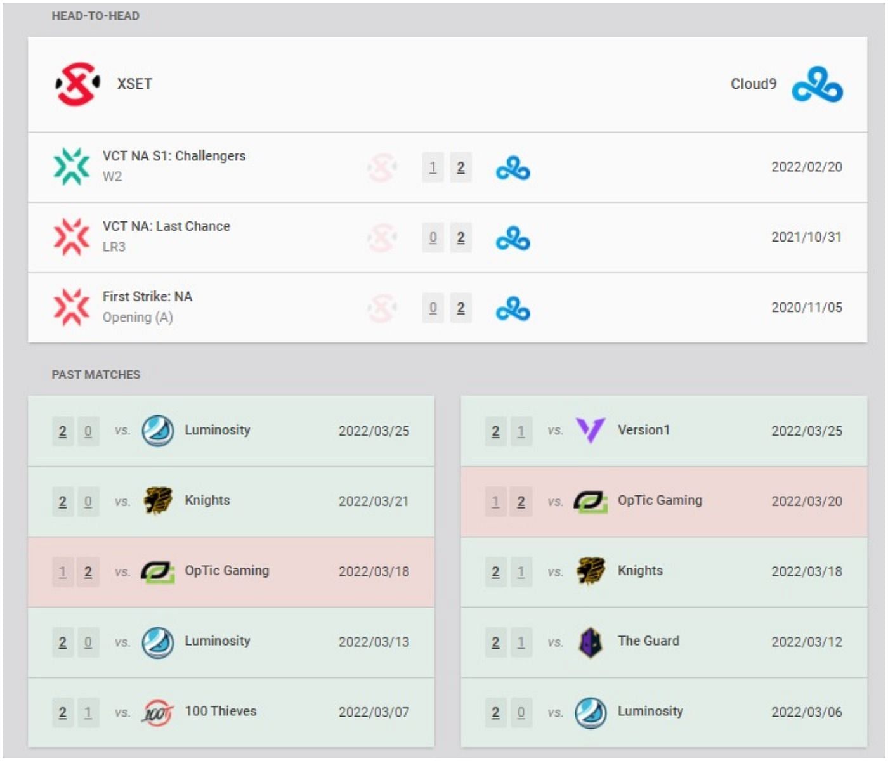
Task: Click First Strike: NA event icon
Action: coord(71,308)
